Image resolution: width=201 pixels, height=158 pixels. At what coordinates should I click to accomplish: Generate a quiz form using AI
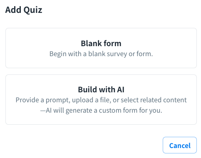[x=101, y=99]
